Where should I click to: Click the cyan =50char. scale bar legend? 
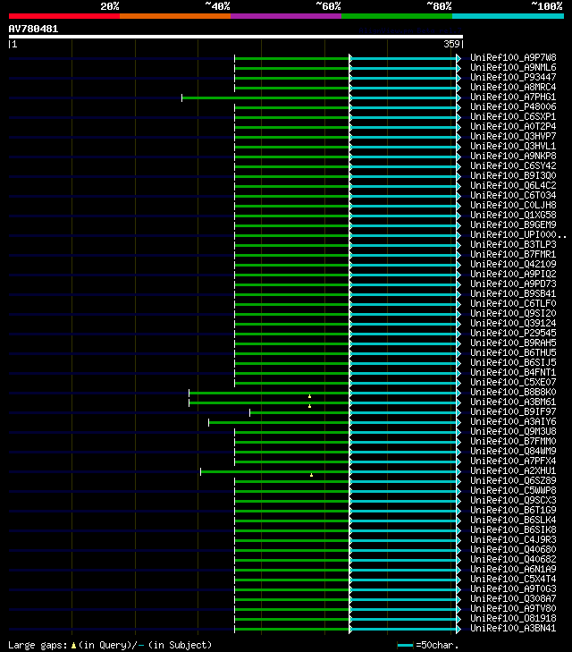click(405, 646)
